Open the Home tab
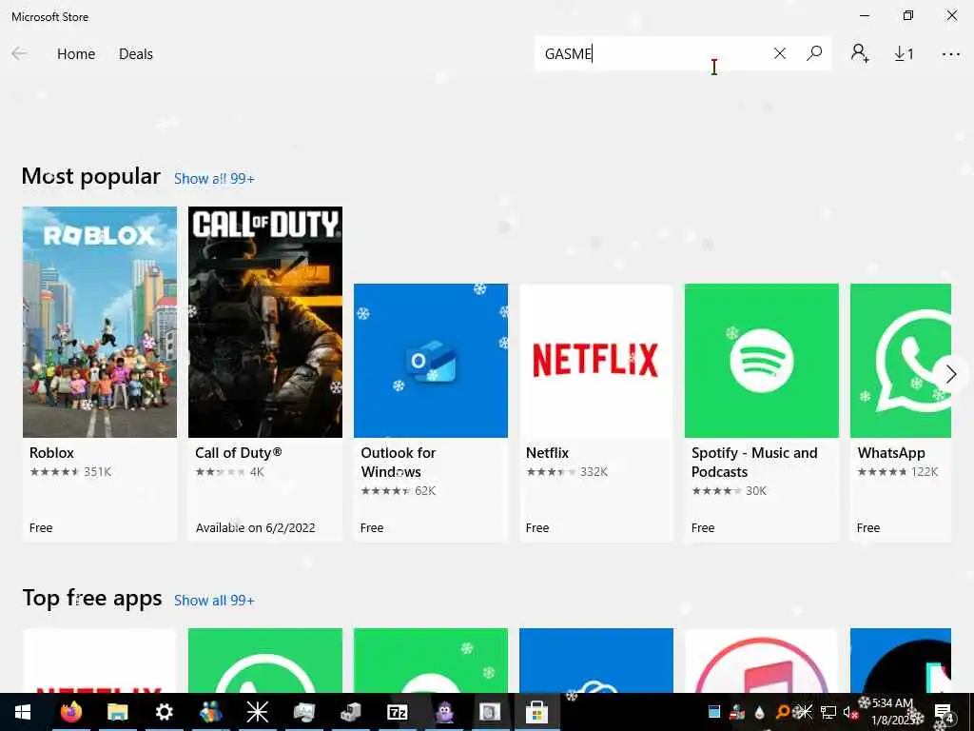The image size is (974, 731). click(x=76, y=54)
